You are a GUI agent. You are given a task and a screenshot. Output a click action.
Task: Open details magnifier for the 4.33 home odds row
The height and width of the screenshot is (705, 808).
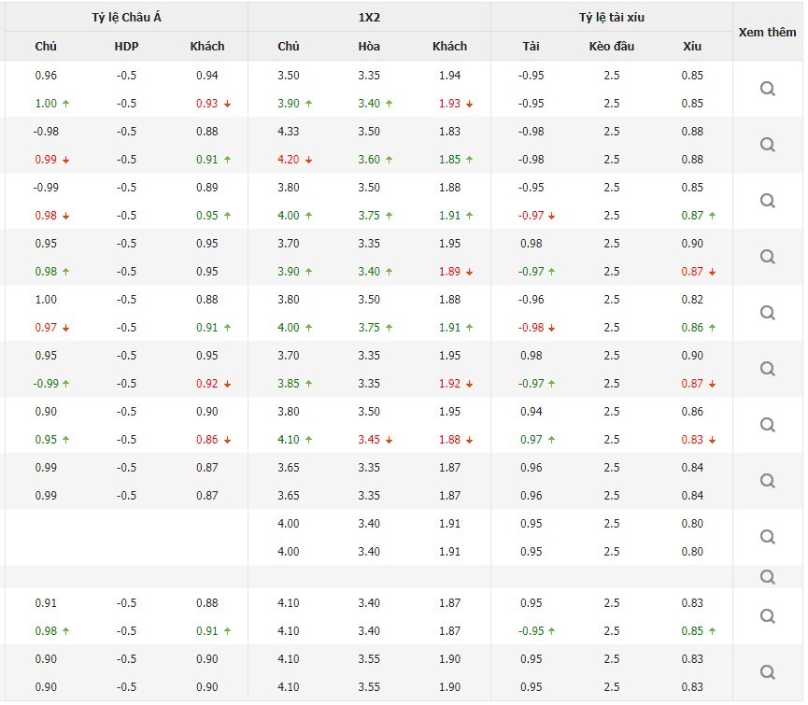(768, 145)
